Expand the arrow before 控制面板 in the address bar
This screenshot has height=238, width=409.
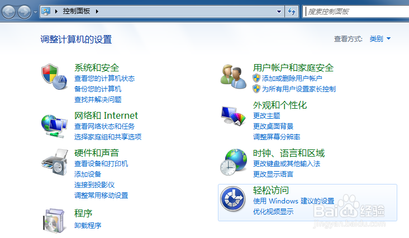pos(56,12)
